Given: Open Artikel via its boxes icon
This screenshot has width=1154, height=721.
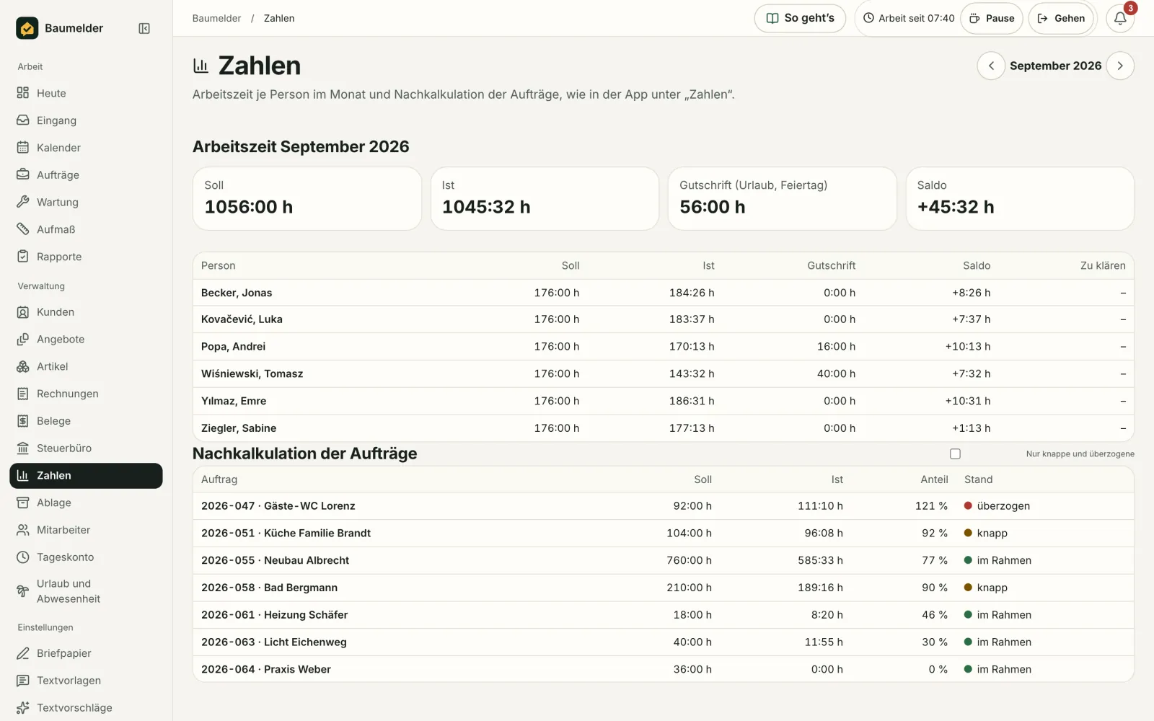Looking at the screenshot, I should 23,366.
